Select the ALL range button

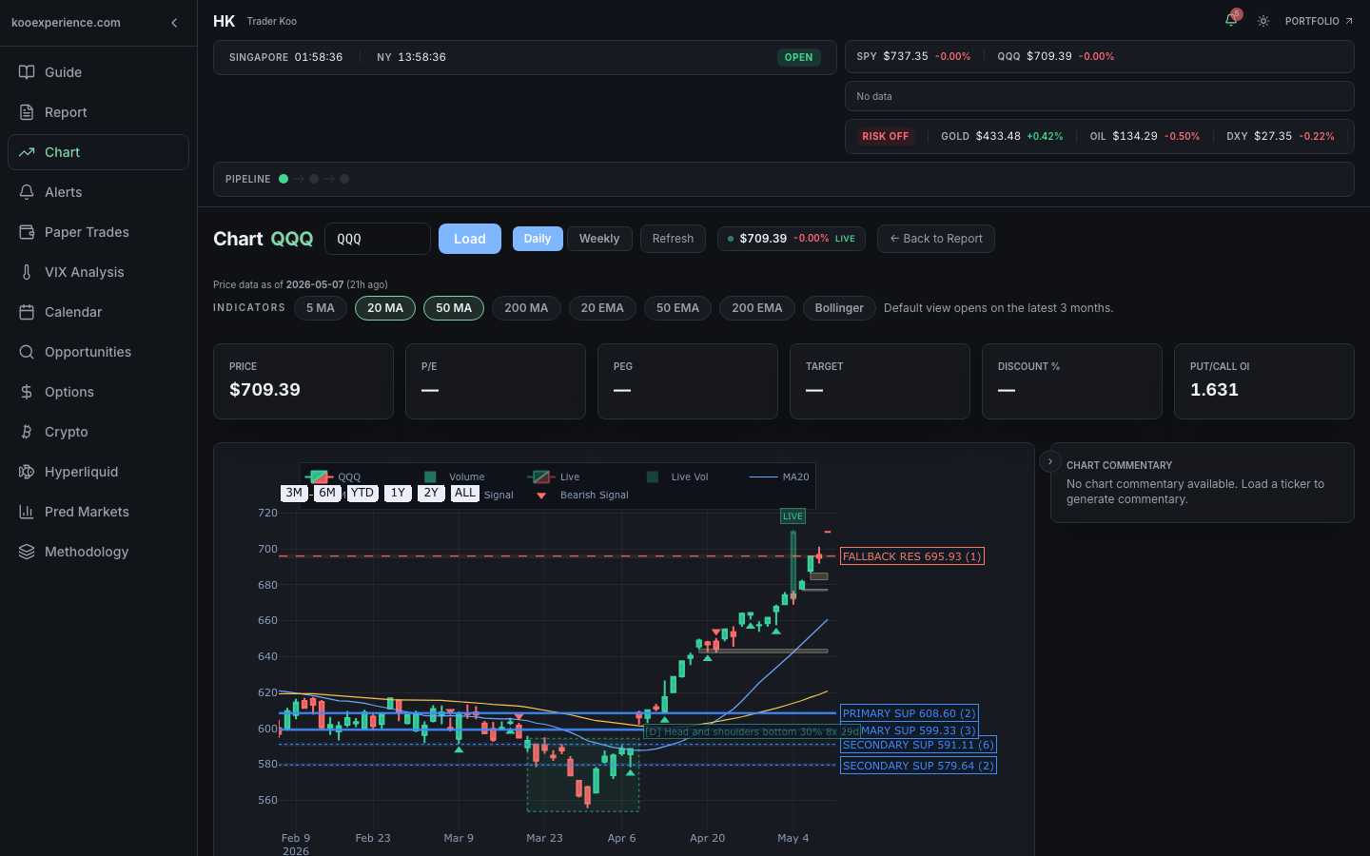tap(465, 493)
